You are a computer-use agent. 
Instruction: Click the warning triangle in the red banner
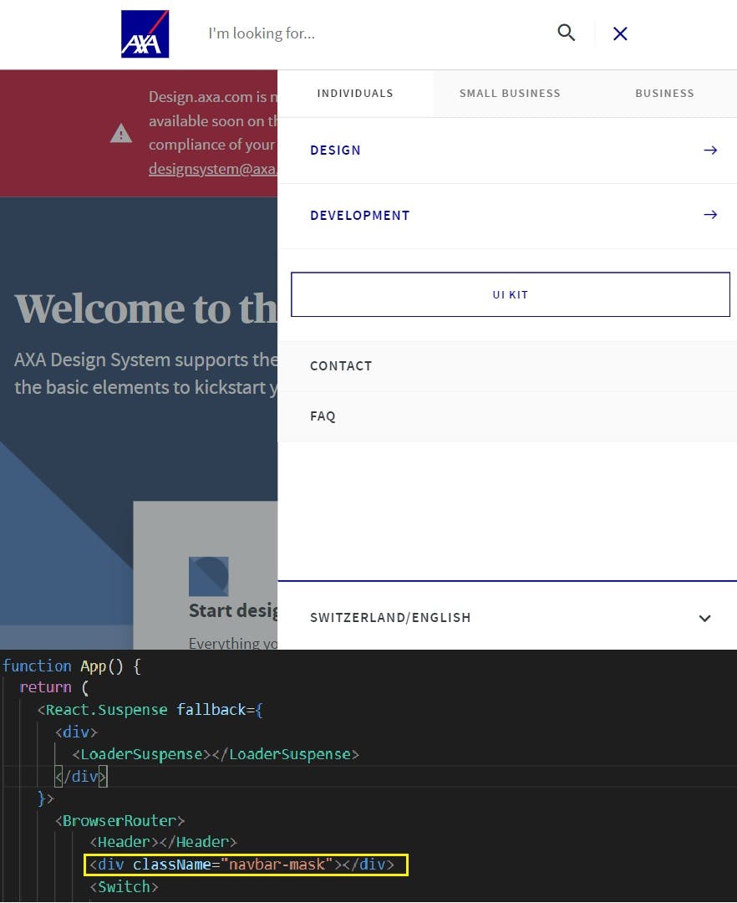click(120, 133)
